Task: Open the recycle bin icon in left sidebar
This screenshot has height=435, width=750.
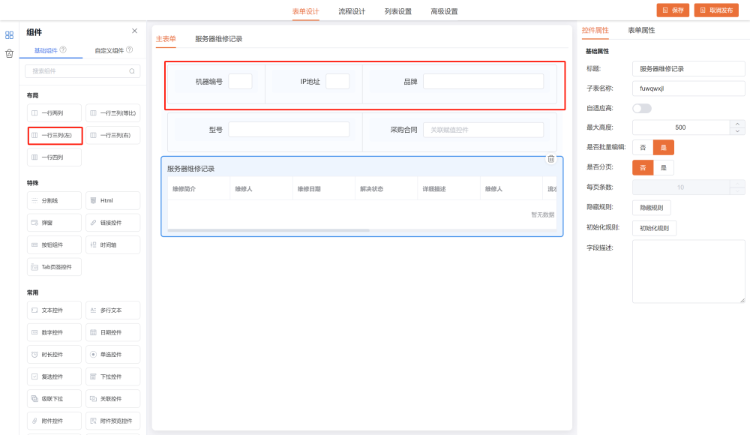Action: pyautogui.click(x=9, y=53)
